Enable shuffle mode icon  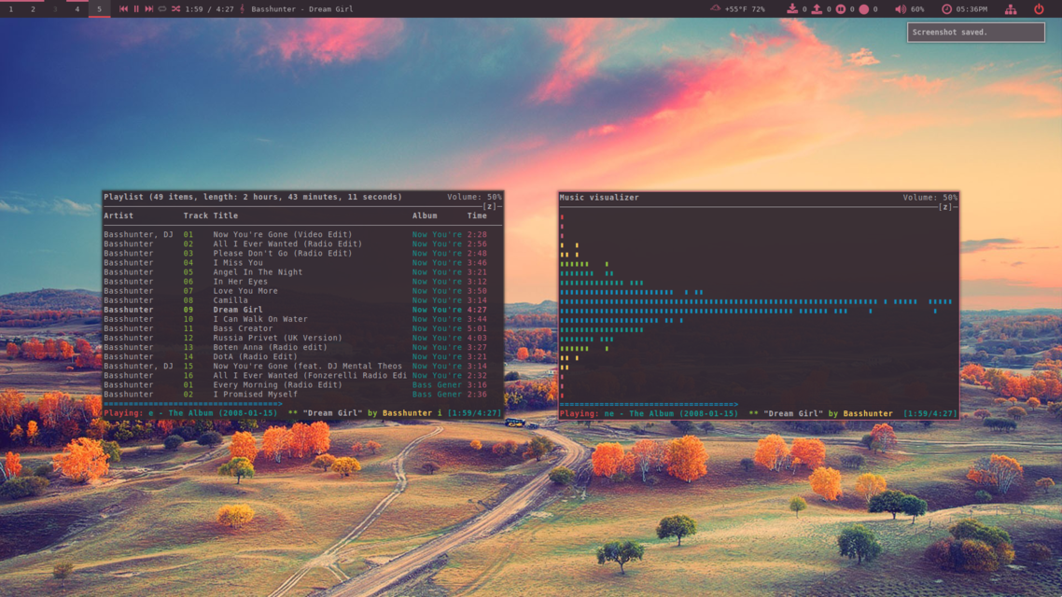click(176, 8)
